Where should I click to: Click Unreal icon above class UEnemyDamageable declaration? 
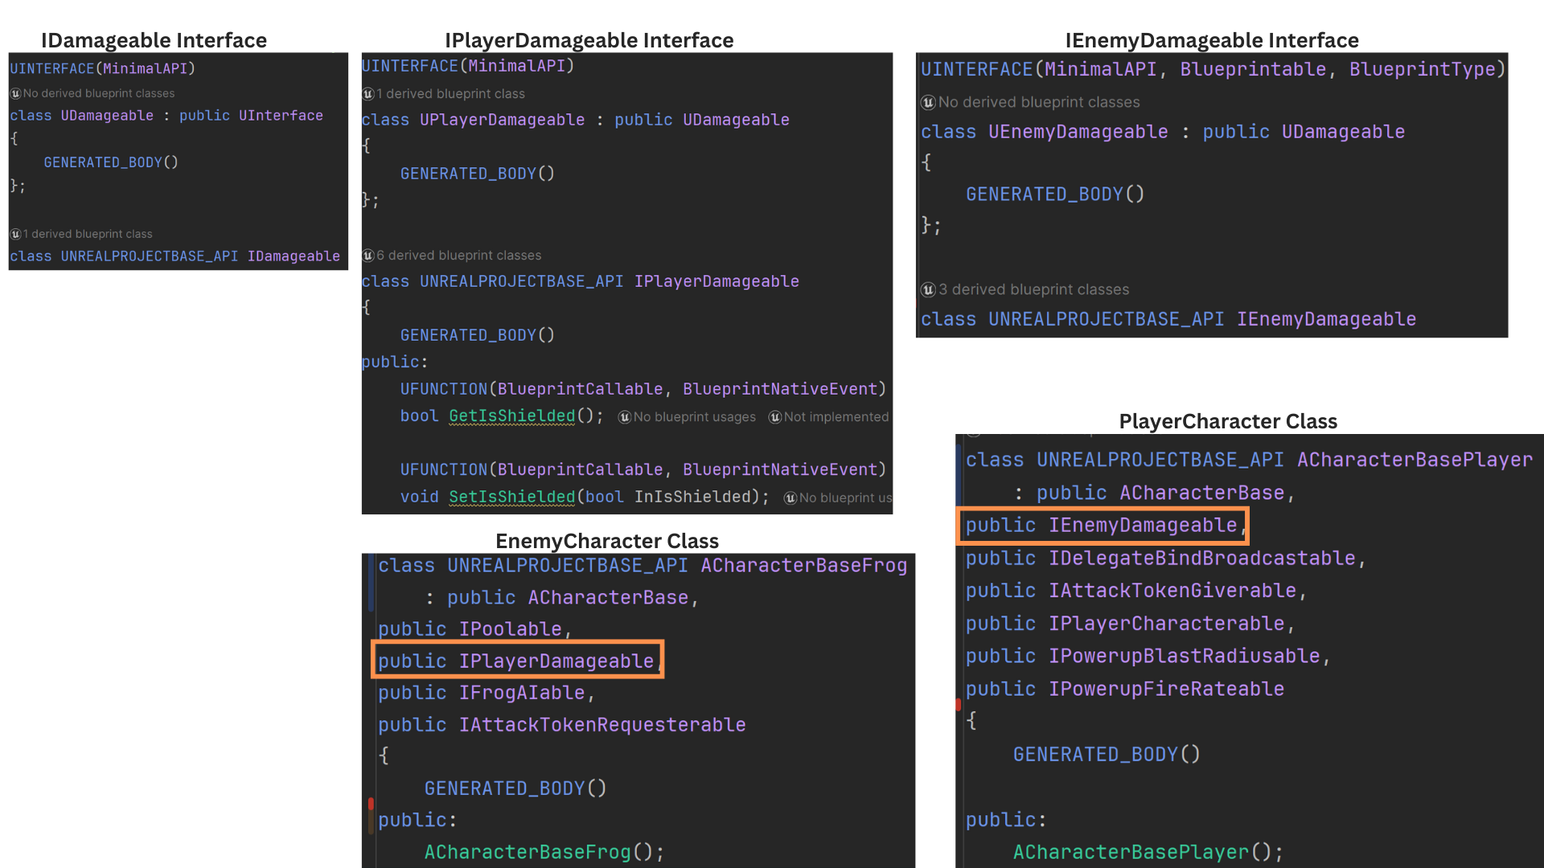(x=928, y=103)
